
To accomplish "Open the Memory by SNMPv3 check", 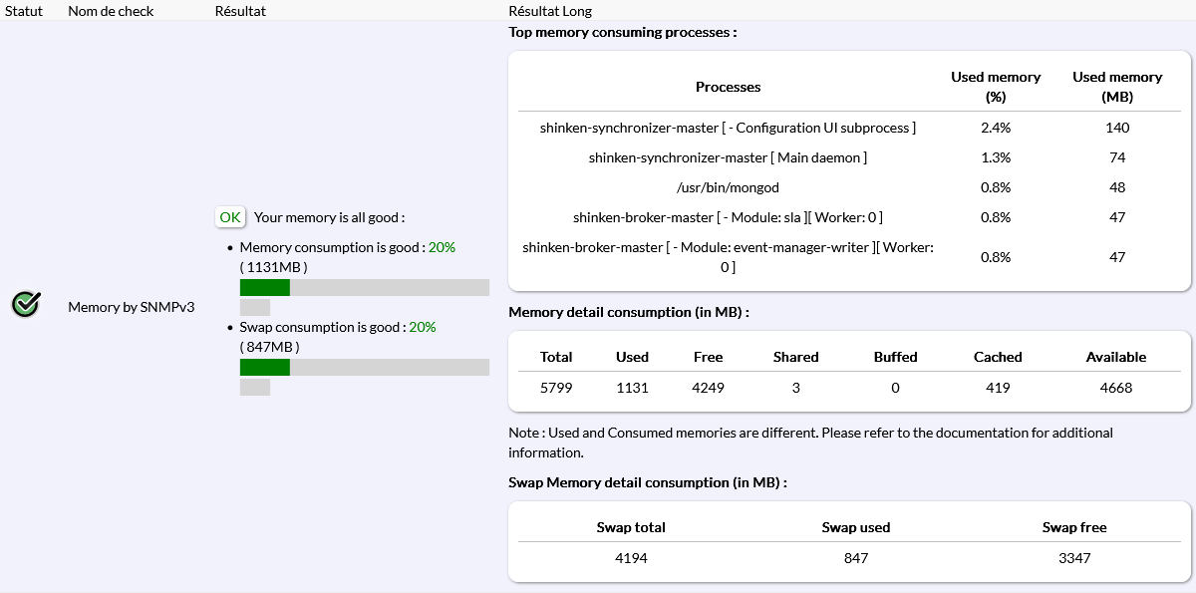I will tap(131, 307).
